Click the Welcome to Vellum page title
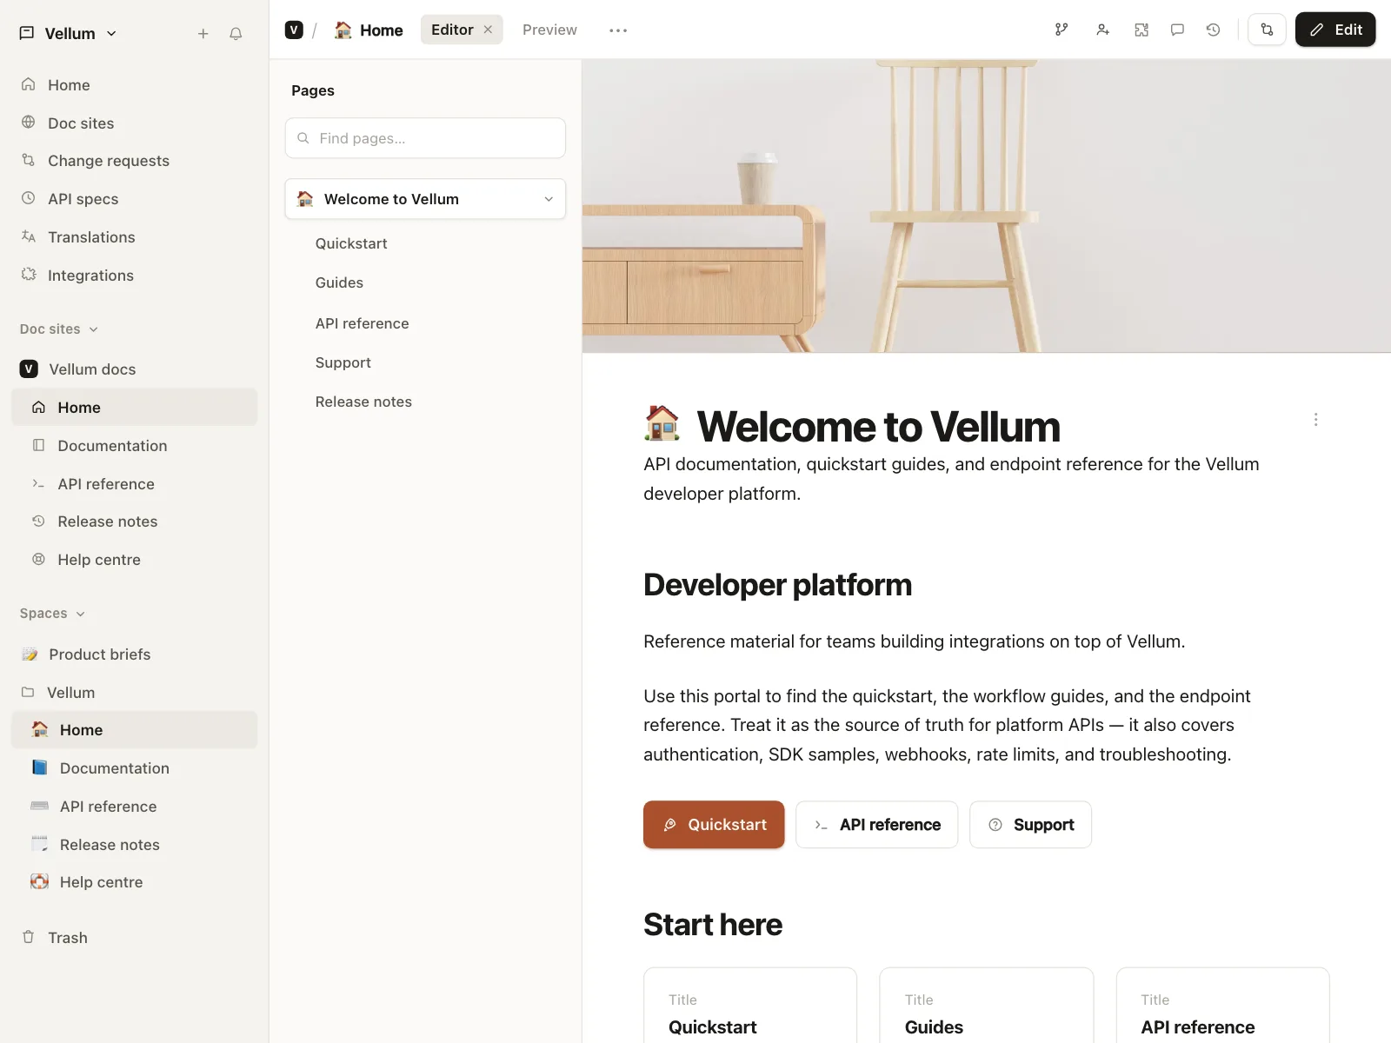The image size is (1391, 1043). coord(878,427)
